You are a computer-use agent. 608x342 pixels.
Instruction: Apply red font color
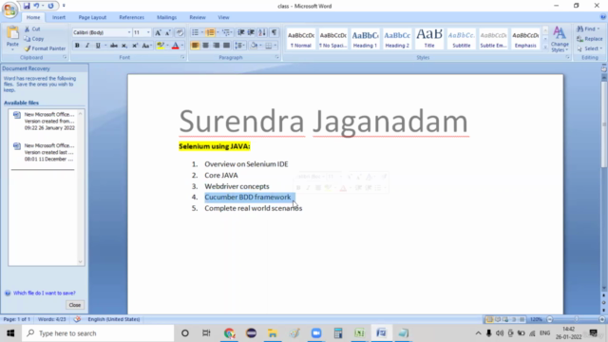click(175, 46)
